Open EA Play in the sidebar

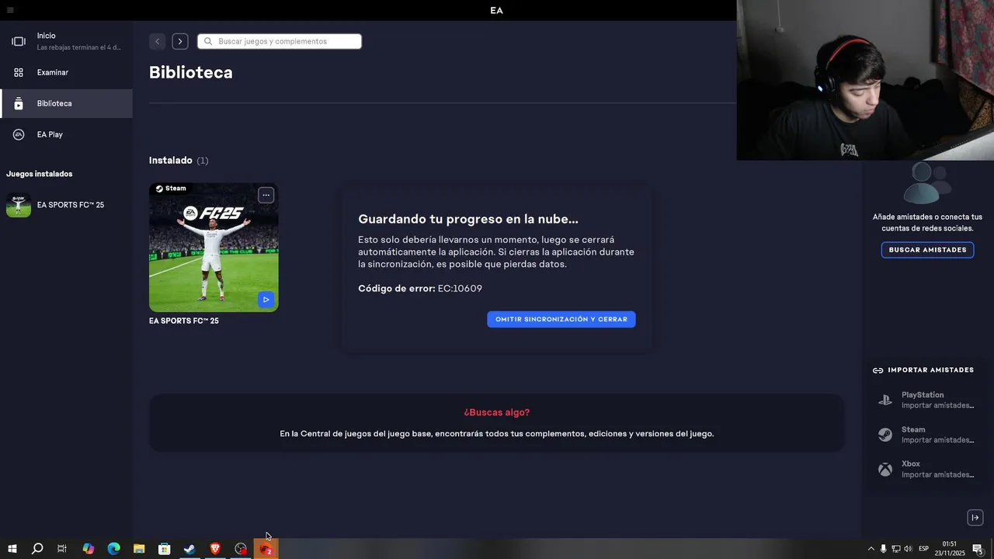point(66,134)
